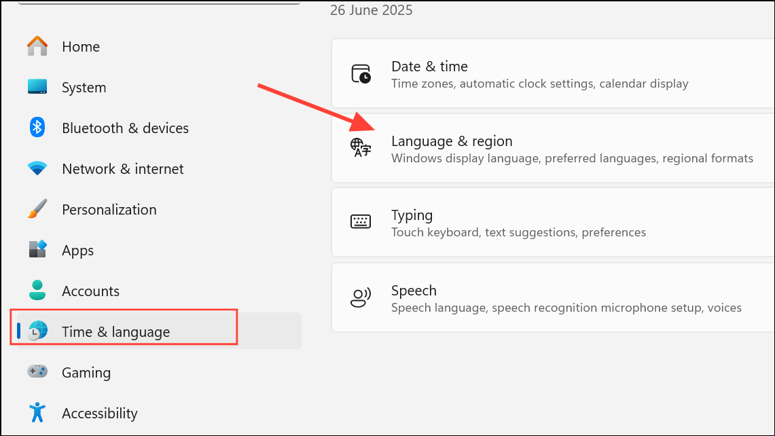Click the Network Wi-Fi icon
This screenshot has width=775, height=436.
37,168
